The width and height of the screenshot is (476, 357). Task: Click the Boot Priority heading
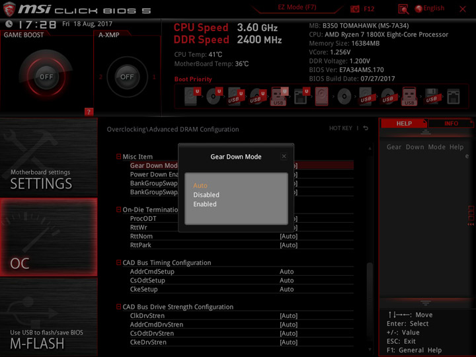(x=193, y=79)
